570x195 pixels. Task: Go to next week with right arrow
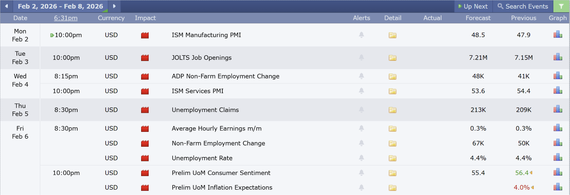click(114, 6)
